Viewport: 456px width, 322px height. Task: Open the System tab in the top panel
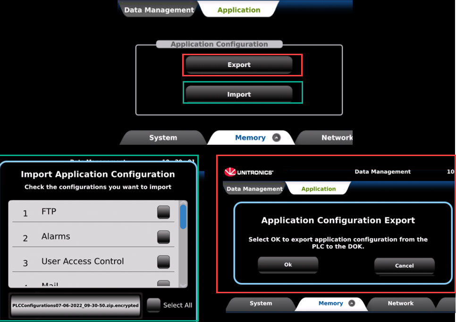click(x=163, y=138)
